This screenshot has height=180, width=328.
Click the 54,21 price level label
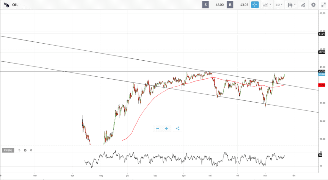(322, 34)
